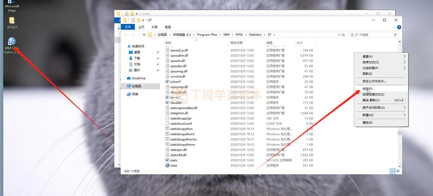Click SPSS in the address bar path
433x196 pixels.
(x=239, y=35)
